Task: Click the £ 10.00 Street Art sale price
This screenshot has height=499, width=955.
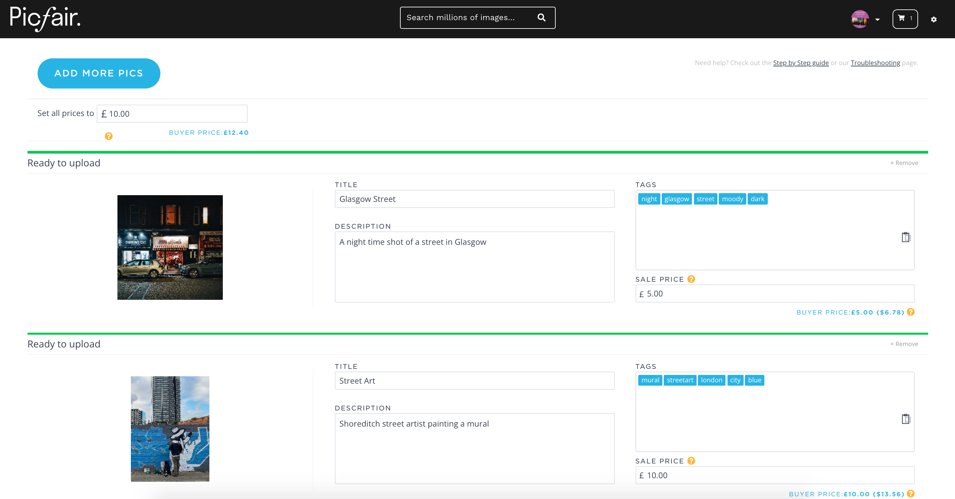Action: [774, 475]
